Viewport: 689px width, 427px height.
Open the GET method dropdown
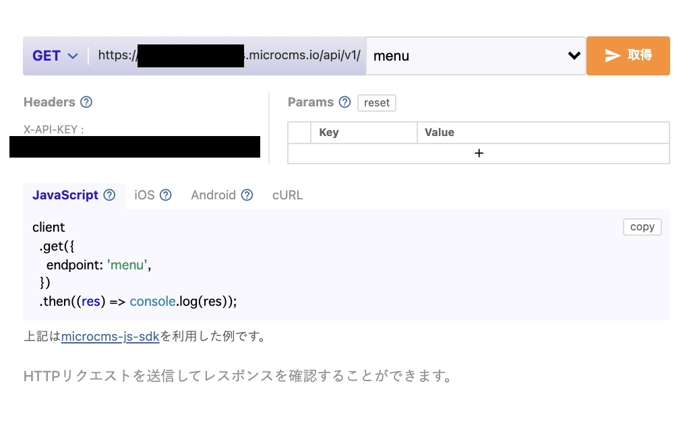(55, 55)
